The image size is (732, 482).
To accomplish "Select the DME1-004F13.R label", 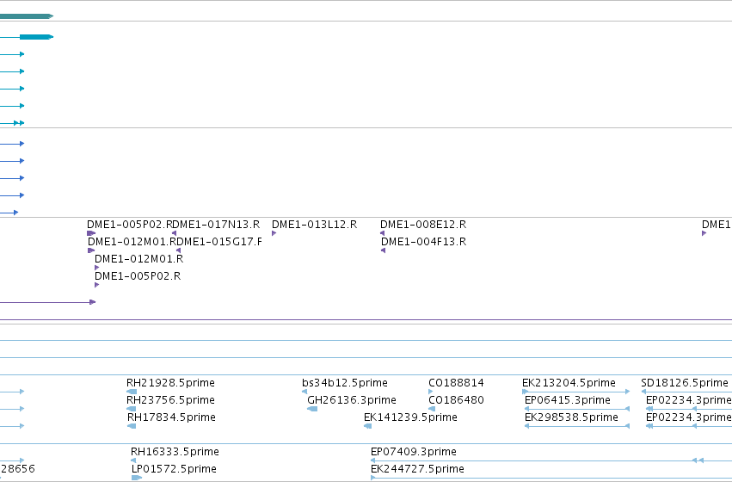I will point(423,242).
